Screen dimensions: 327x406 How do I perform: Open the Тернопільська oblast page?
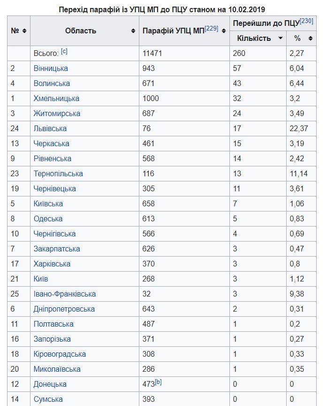[x=58, y=173]
